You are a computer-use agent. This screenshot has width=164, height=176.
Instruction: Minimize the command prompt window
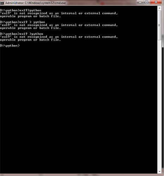140,2
